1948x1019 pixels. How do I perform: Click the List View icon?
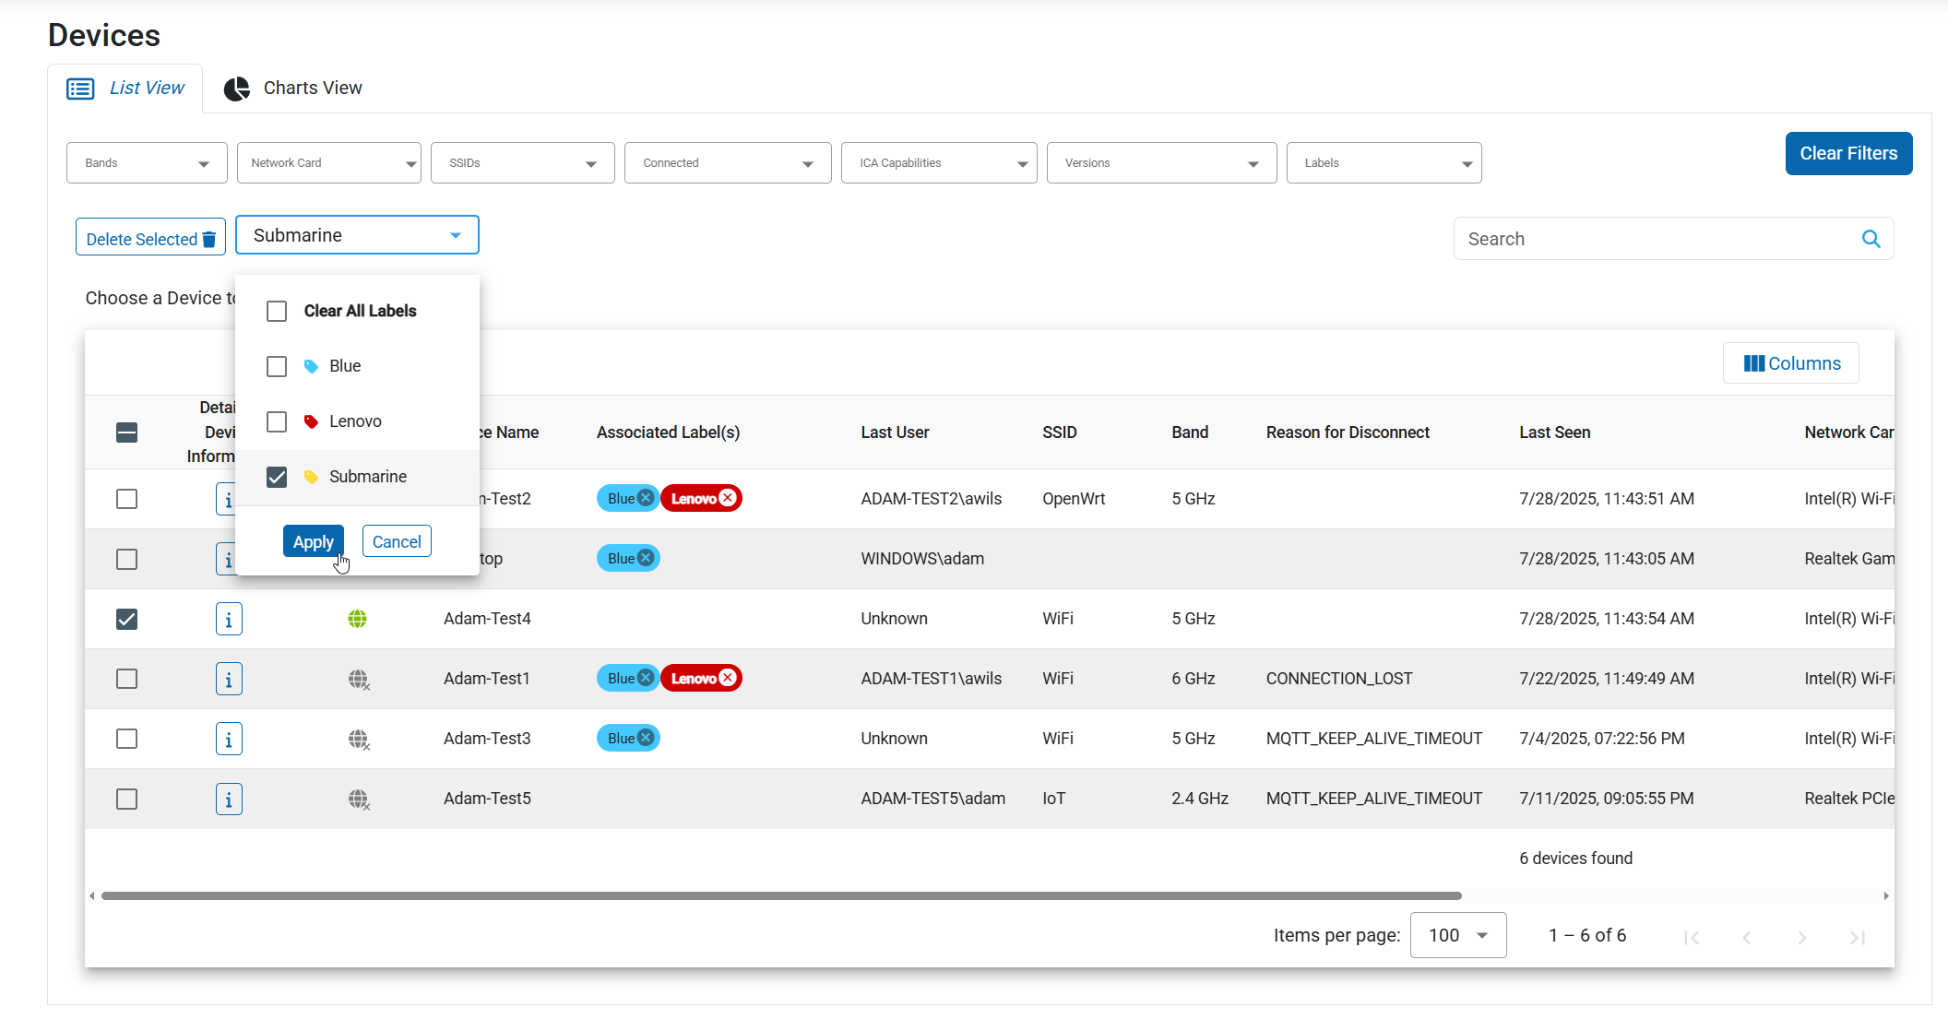tap(80, 89)
